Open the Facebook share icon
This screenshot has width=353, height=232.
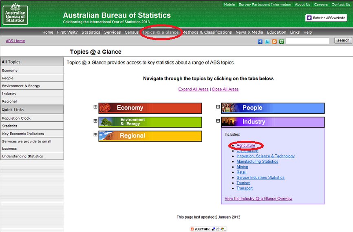[x=260, y=42]
